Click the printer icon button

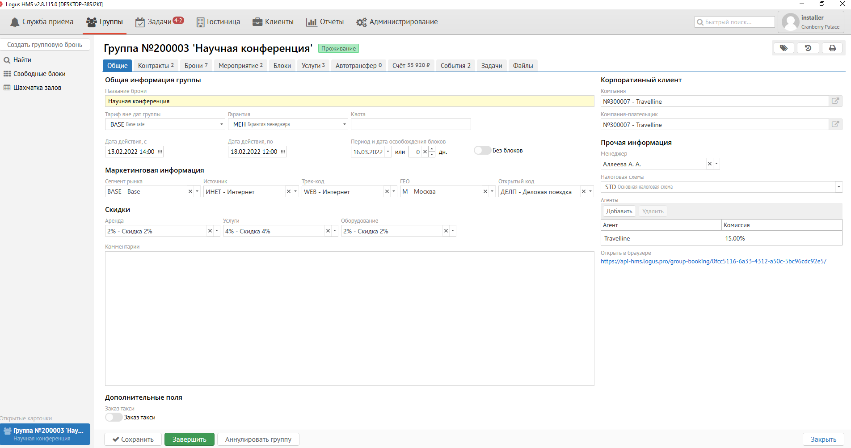[x=832, y=48]
